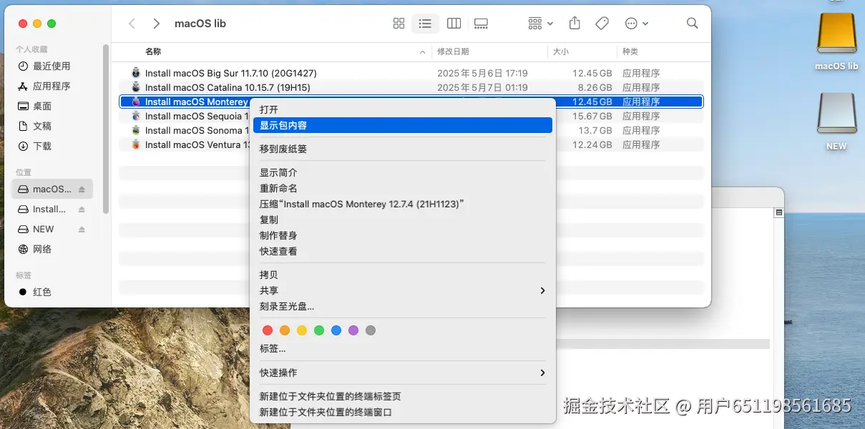Apply the green tag color dot

[x=319, y=330]
